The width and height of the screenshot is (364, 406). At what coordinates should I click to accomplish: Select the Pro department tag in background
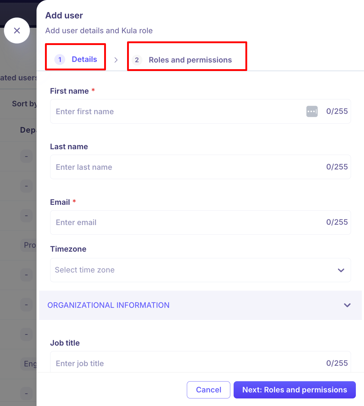[30, 245]
